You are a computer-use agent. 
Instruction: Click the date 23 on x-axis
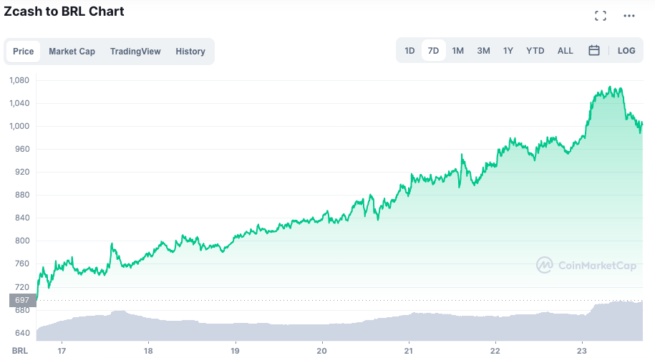pyautogui.click(x=582, y=351)
